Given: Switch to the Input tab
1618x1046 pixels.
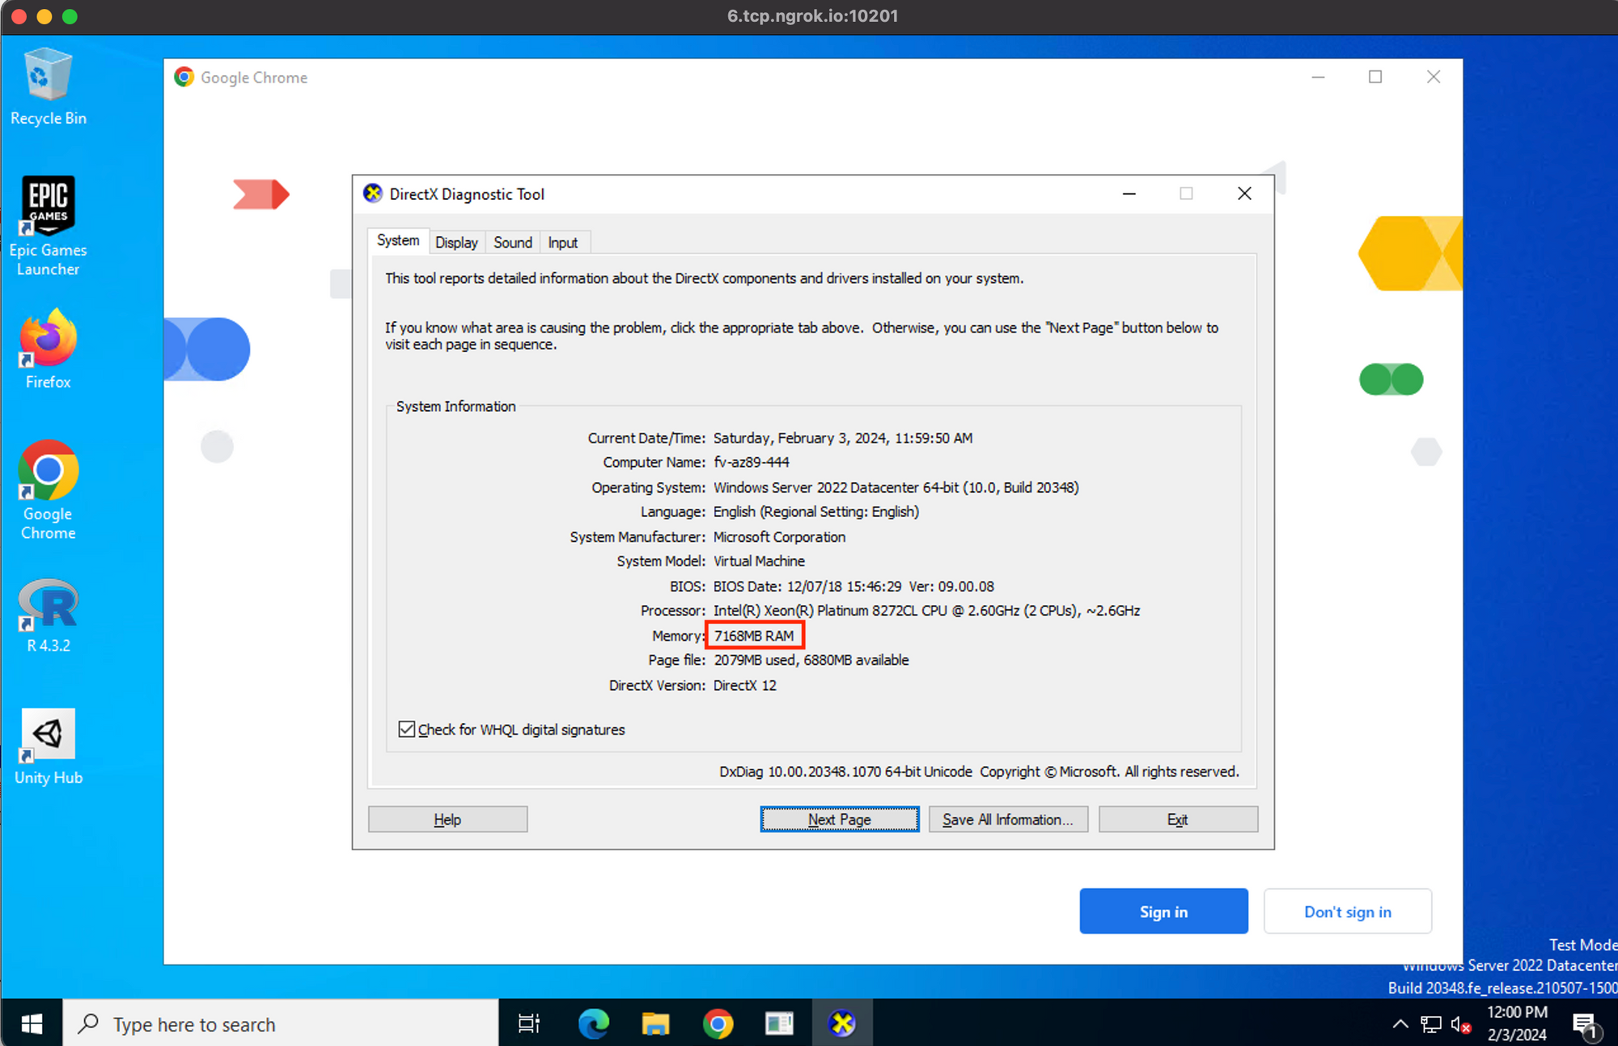Looking at the screenshot, I should (563, 243).
